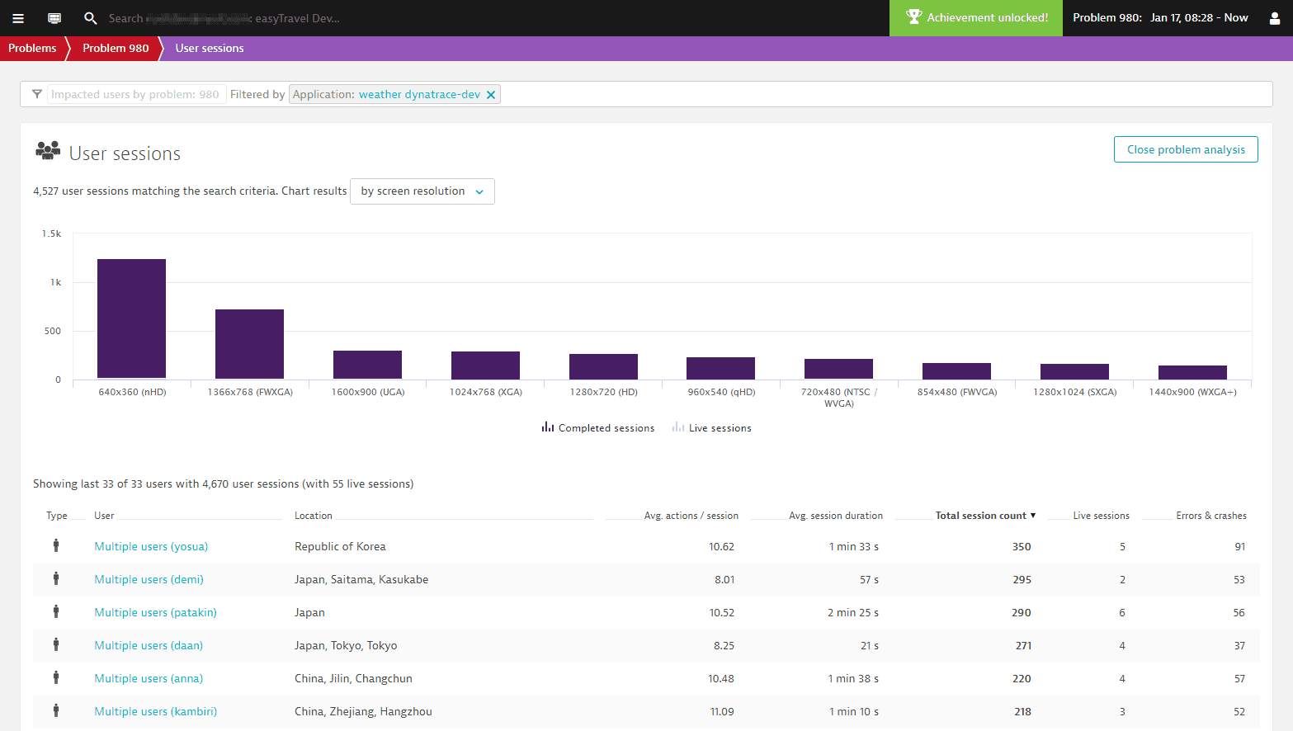The image size is (1293, 731).
Task: Sort by Live sessions column header
Action: pyautogui.click(x=1102, y=516)
